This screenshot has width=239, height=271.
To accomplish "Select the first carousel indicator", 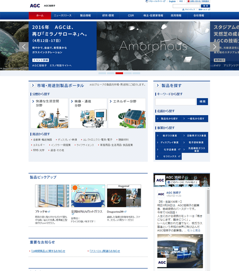I will click(x=102, y=73).
